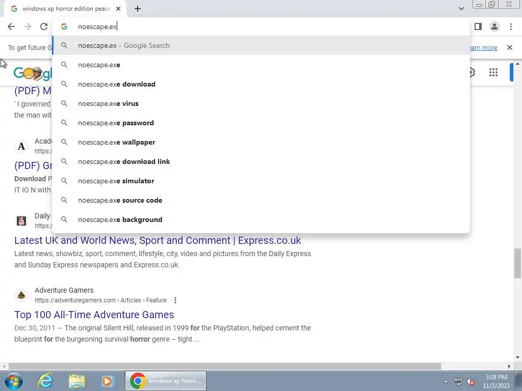Choose the noescape.exe suggestion
Screen dimensions: 522x391
(x=262, y=65)
